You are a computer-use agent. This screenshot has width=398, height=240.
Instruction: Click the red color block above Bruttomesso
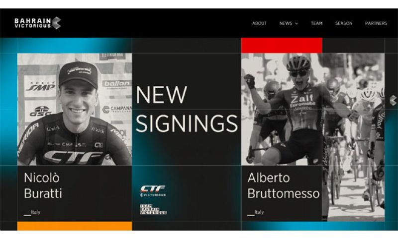(x=282, y=46)
